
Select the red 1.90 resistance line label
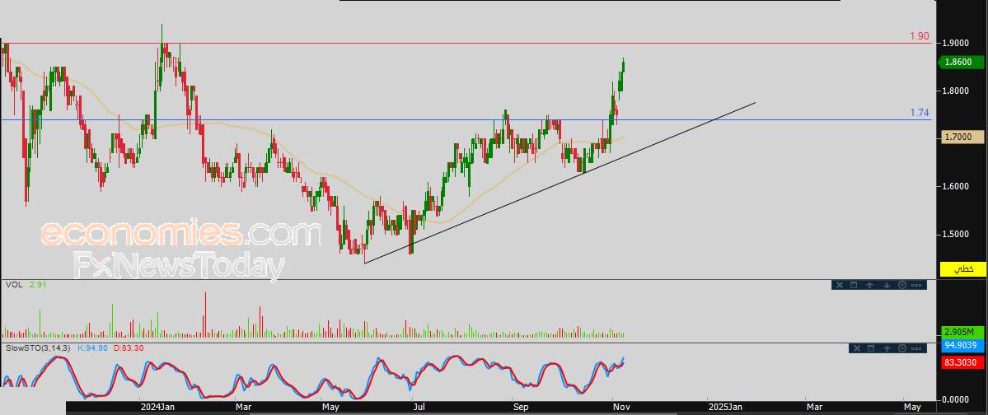point(920,36)
